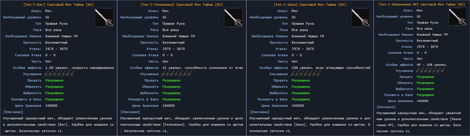Click 'Меч' class value in the Урон tooltip
Screen dimensions: 470x136
pyautogui.click(x=295, y=11)
